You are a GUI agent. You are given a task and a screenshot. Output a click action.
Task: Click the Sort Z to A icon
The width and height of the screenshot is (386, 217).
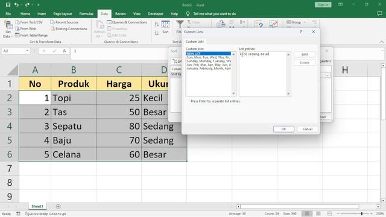pyautogui.click(x=157, y=33)
